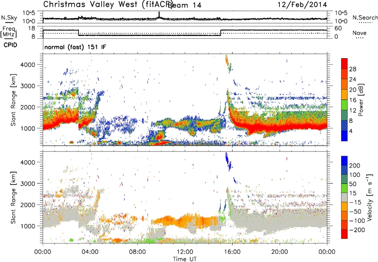Click the red power band around 20:00

point(280,127)
